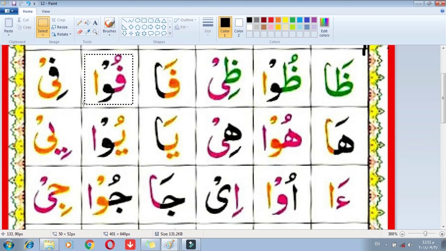446x251 pixels.
Task: Open the Paint Help icon
Action: click(x=443, y=11)
